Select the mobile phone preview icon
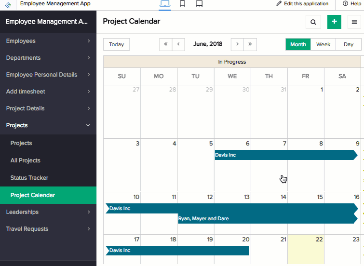Screen dimensions: 364x266 pos(183,4)
